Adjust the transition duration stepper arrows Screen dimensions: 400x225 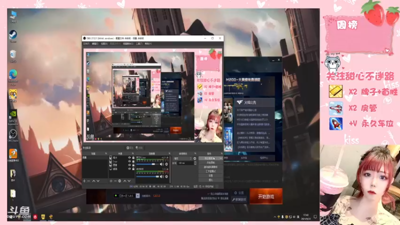pyautogui.click(x=195, y=163)
